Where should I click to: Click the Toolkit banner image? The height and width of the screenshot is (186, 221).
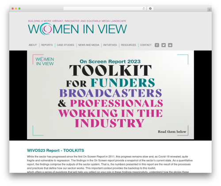coord(110,95)
